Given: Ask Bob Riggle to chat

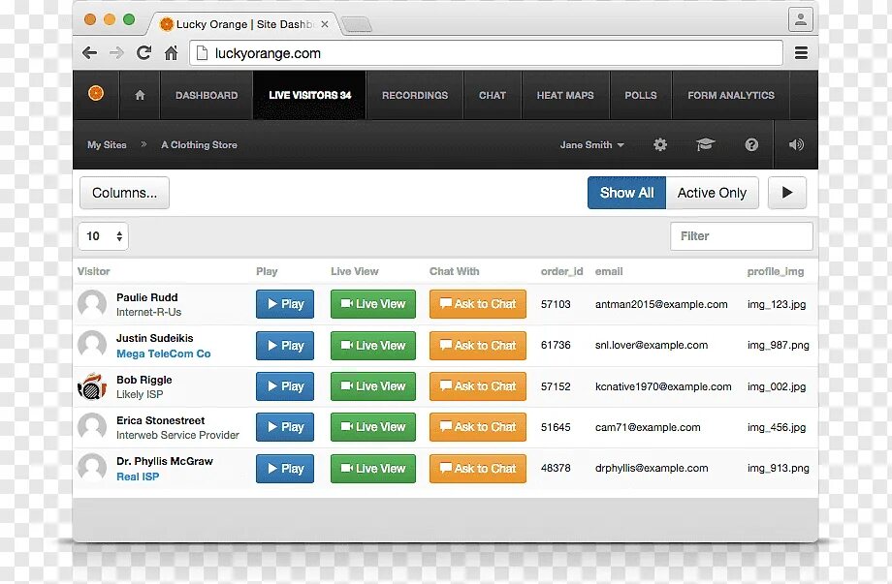Looking at the screenshot, I should [478, 386].
